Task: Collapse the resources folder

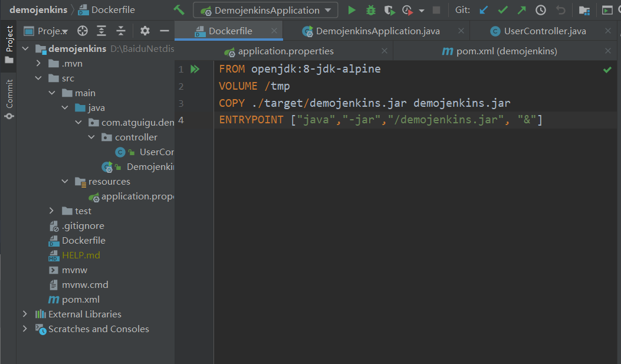Action: (65, 181)
